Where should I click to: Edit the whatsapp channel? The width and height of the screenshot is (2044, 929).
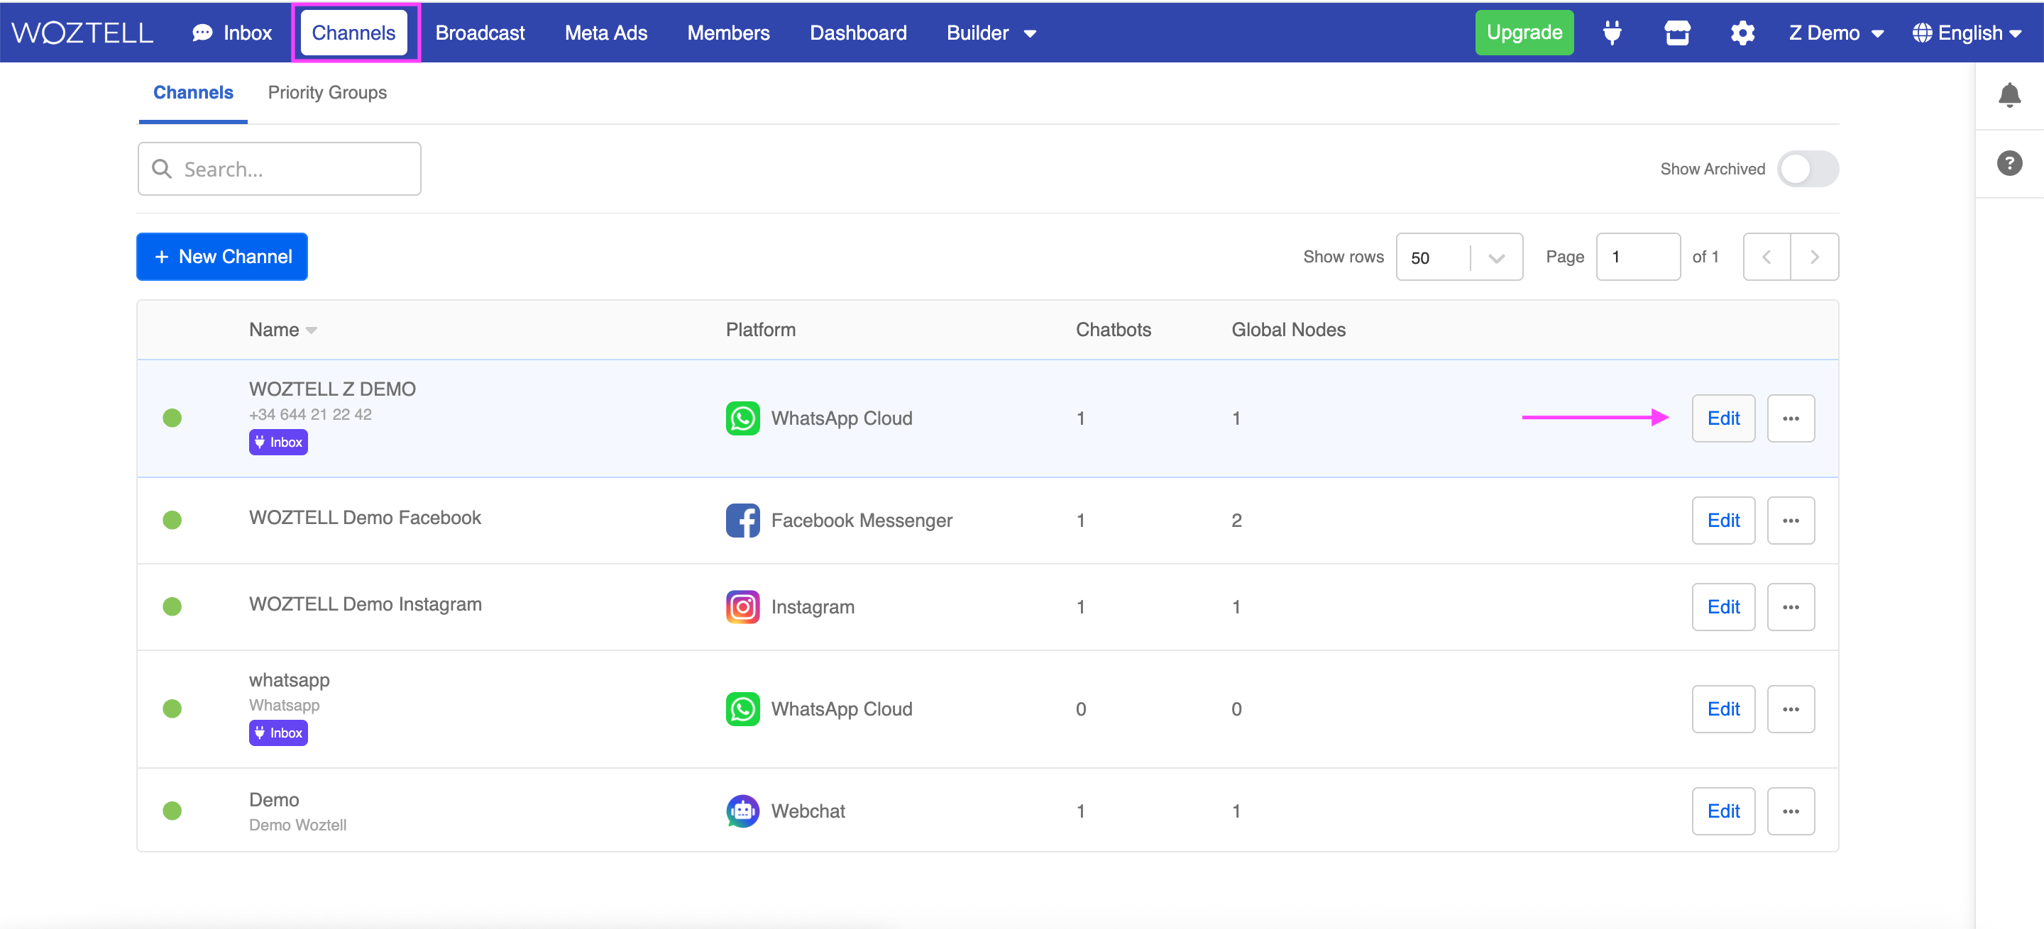coord(1722,708)
